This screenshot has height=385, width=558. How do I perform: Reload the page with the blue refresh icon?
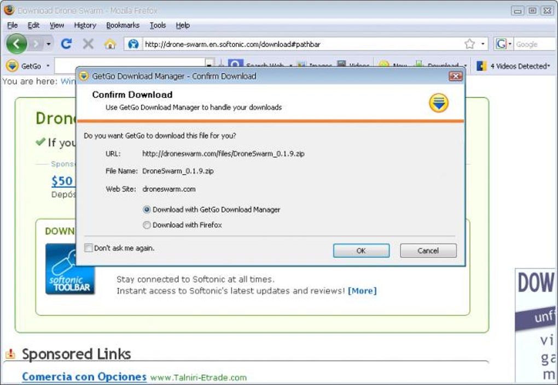click(66, 44)
